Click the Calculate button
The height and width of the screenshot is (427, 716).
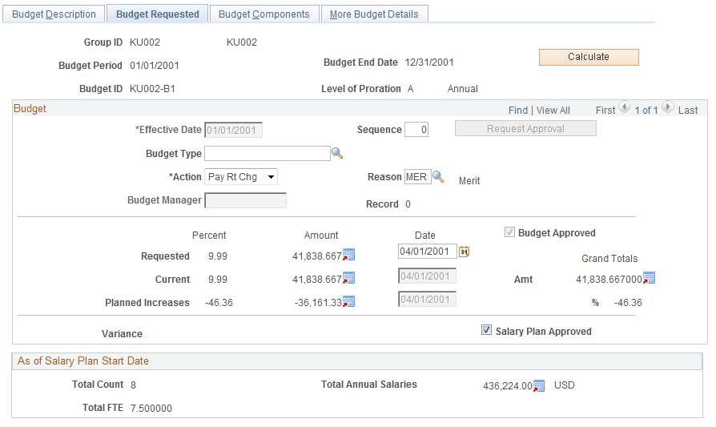point(589,57)
